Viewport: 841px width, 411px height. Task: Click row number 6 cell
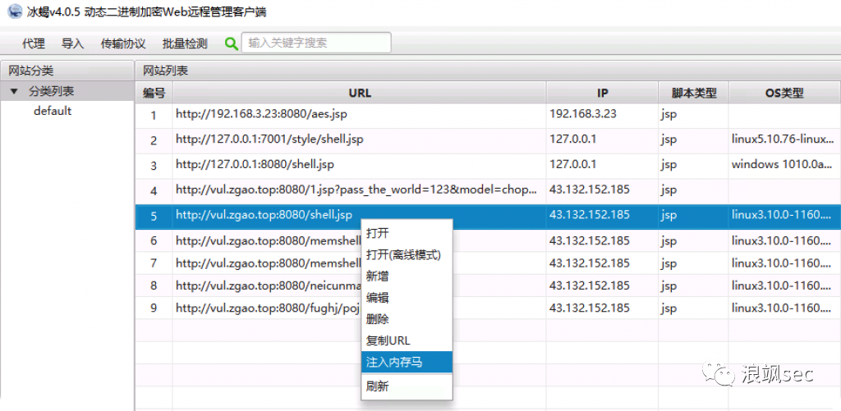154,241
